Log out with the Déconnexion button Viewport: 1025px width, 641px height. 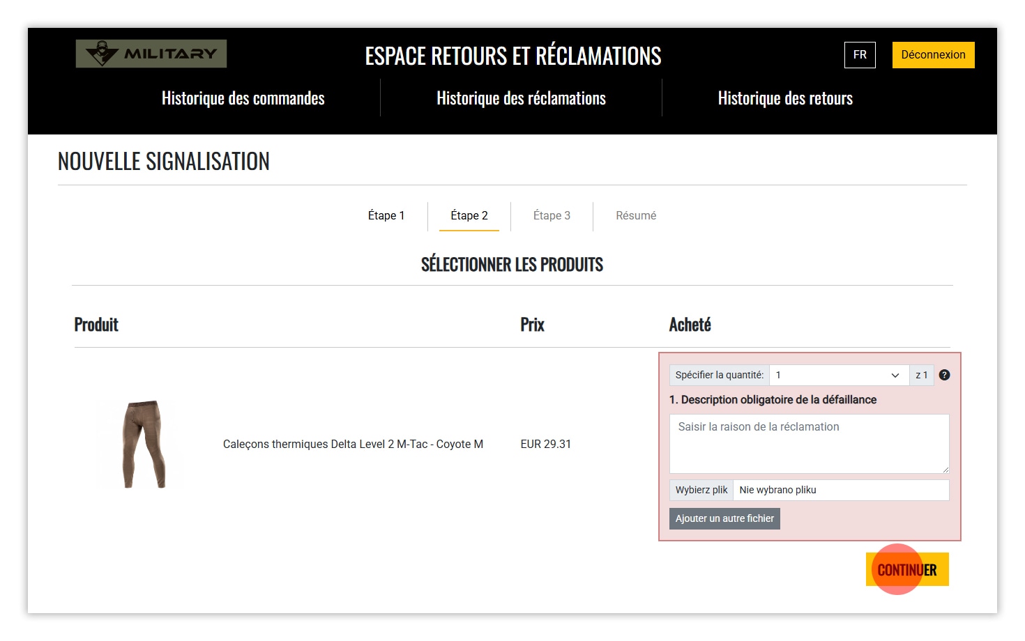(x=932, y=55)
